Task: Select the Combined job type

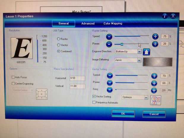Action: (x=64, y=51)
